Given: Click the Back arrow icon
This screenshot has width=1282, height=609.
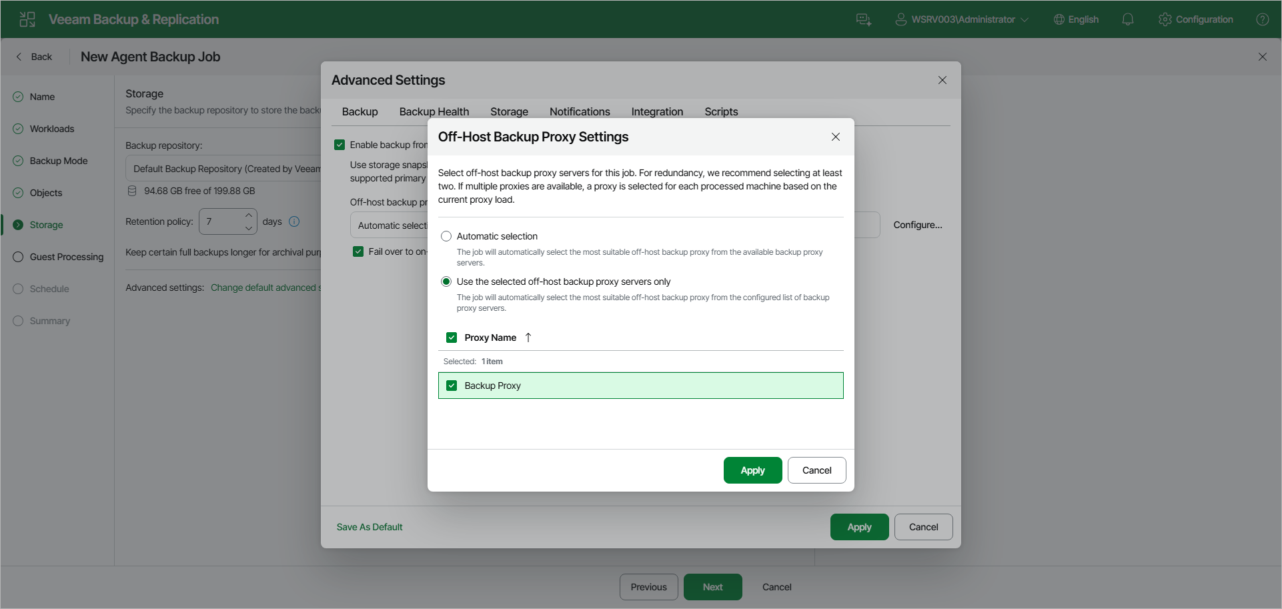Looking at the screenshot, I should click(x=19, y=57).
